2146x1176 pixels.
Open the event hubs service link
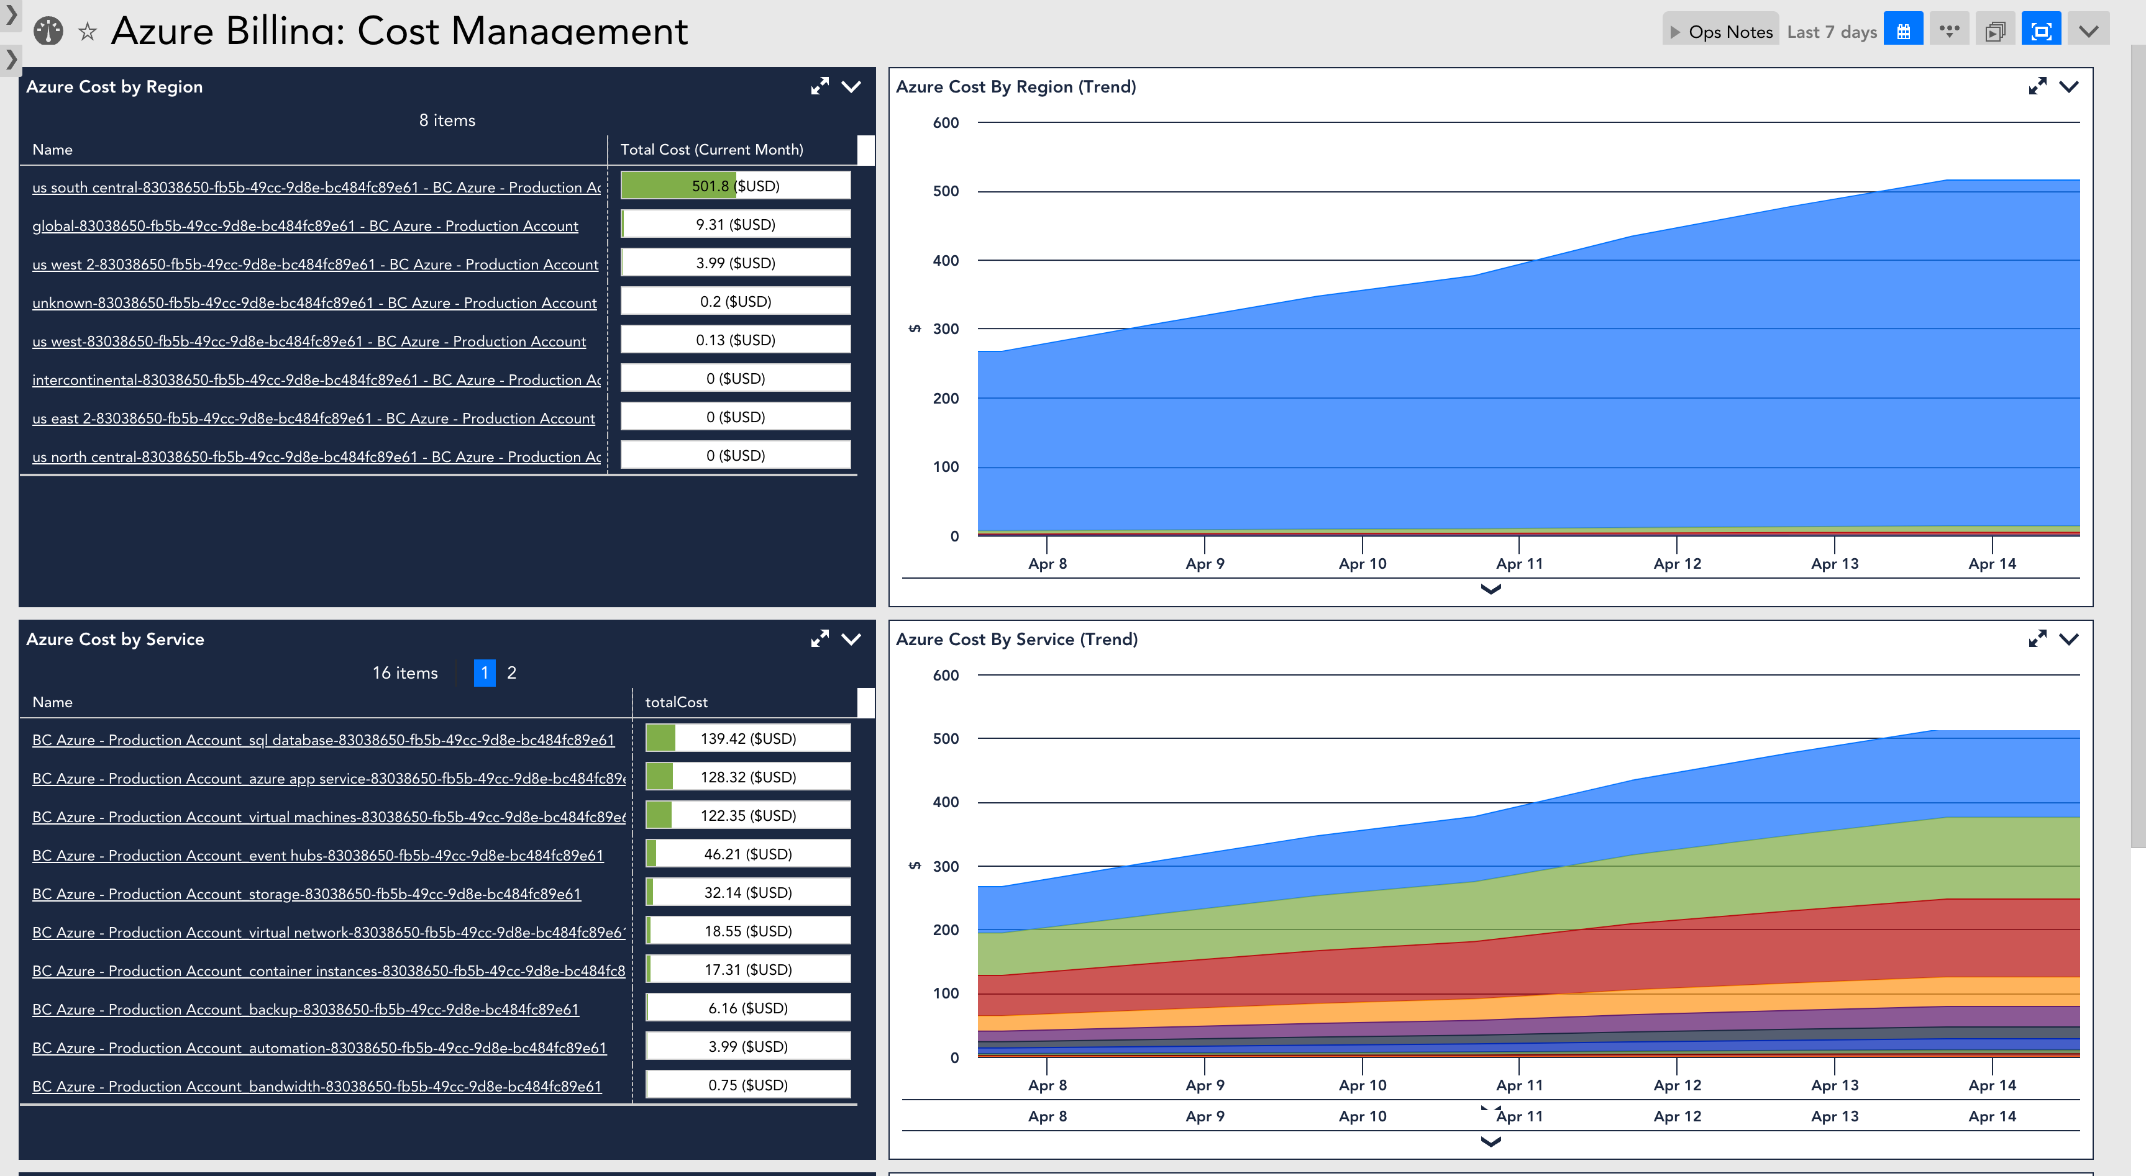[317, 855]
